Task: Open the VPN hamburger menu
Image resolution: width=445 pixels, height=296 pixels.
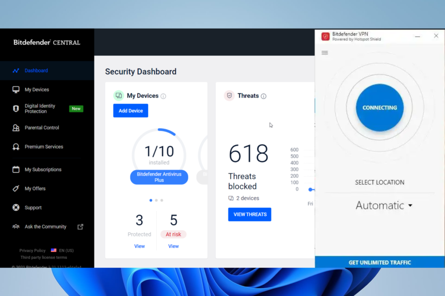Action: tap(324, 53)
